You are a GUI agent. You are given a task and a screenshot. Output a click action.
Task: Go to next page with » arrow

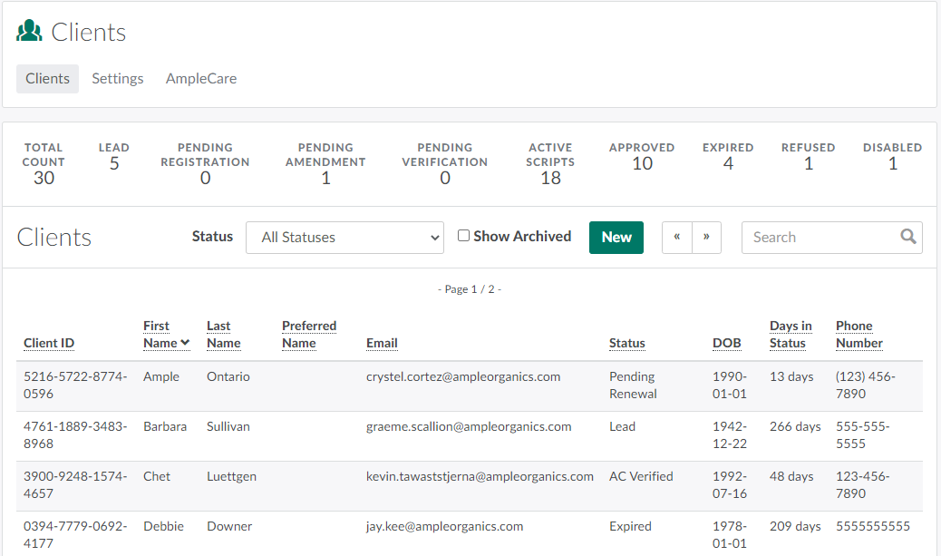706,237
